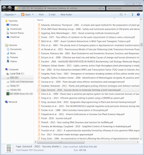Select PDF icon of Eggeling, Bott, Marienhagen 2015
Viewport: 144px width, 155px height.
pyautogui.click(x=39, y=33)
